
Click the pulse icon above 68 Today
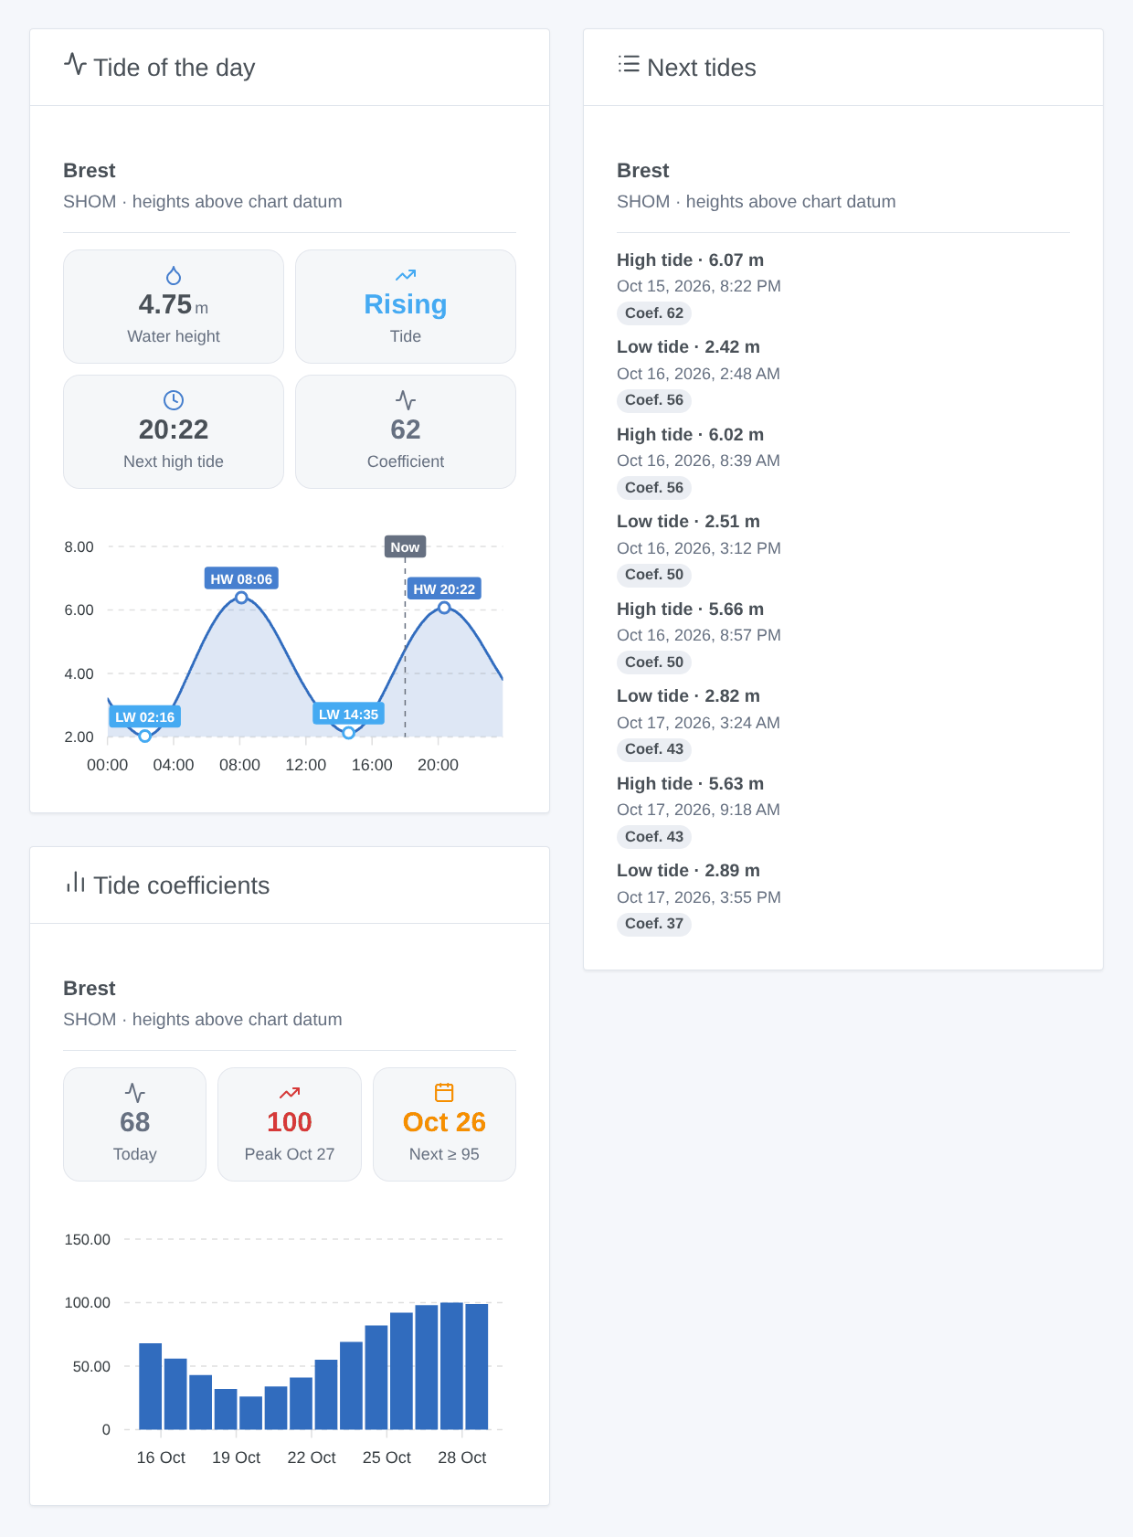pyautogui.click(x=135, y=1093)
